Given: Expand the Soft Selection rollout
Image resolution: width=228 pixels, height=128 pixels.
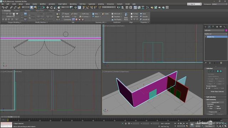Looking at the screenshot, I should click(x=211, y=97).
